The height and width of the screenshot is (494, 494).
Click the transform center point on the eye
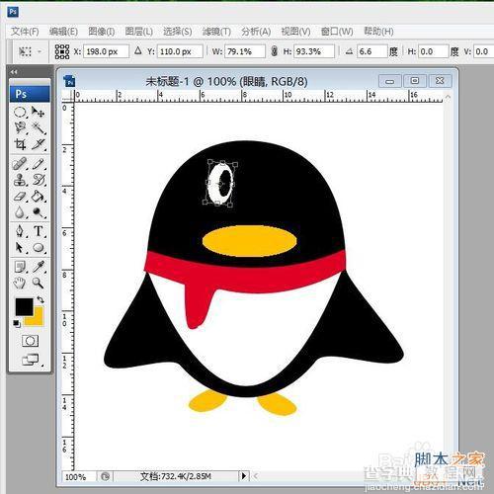pyautogui.click(x=221, y=183)
